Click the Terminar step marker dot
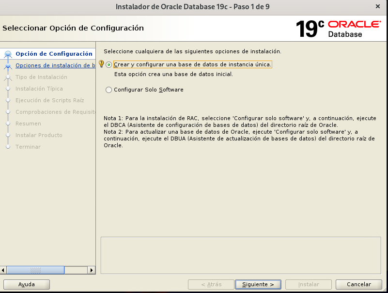The height and width of the screenshot is (293, 388). (8, 147)
